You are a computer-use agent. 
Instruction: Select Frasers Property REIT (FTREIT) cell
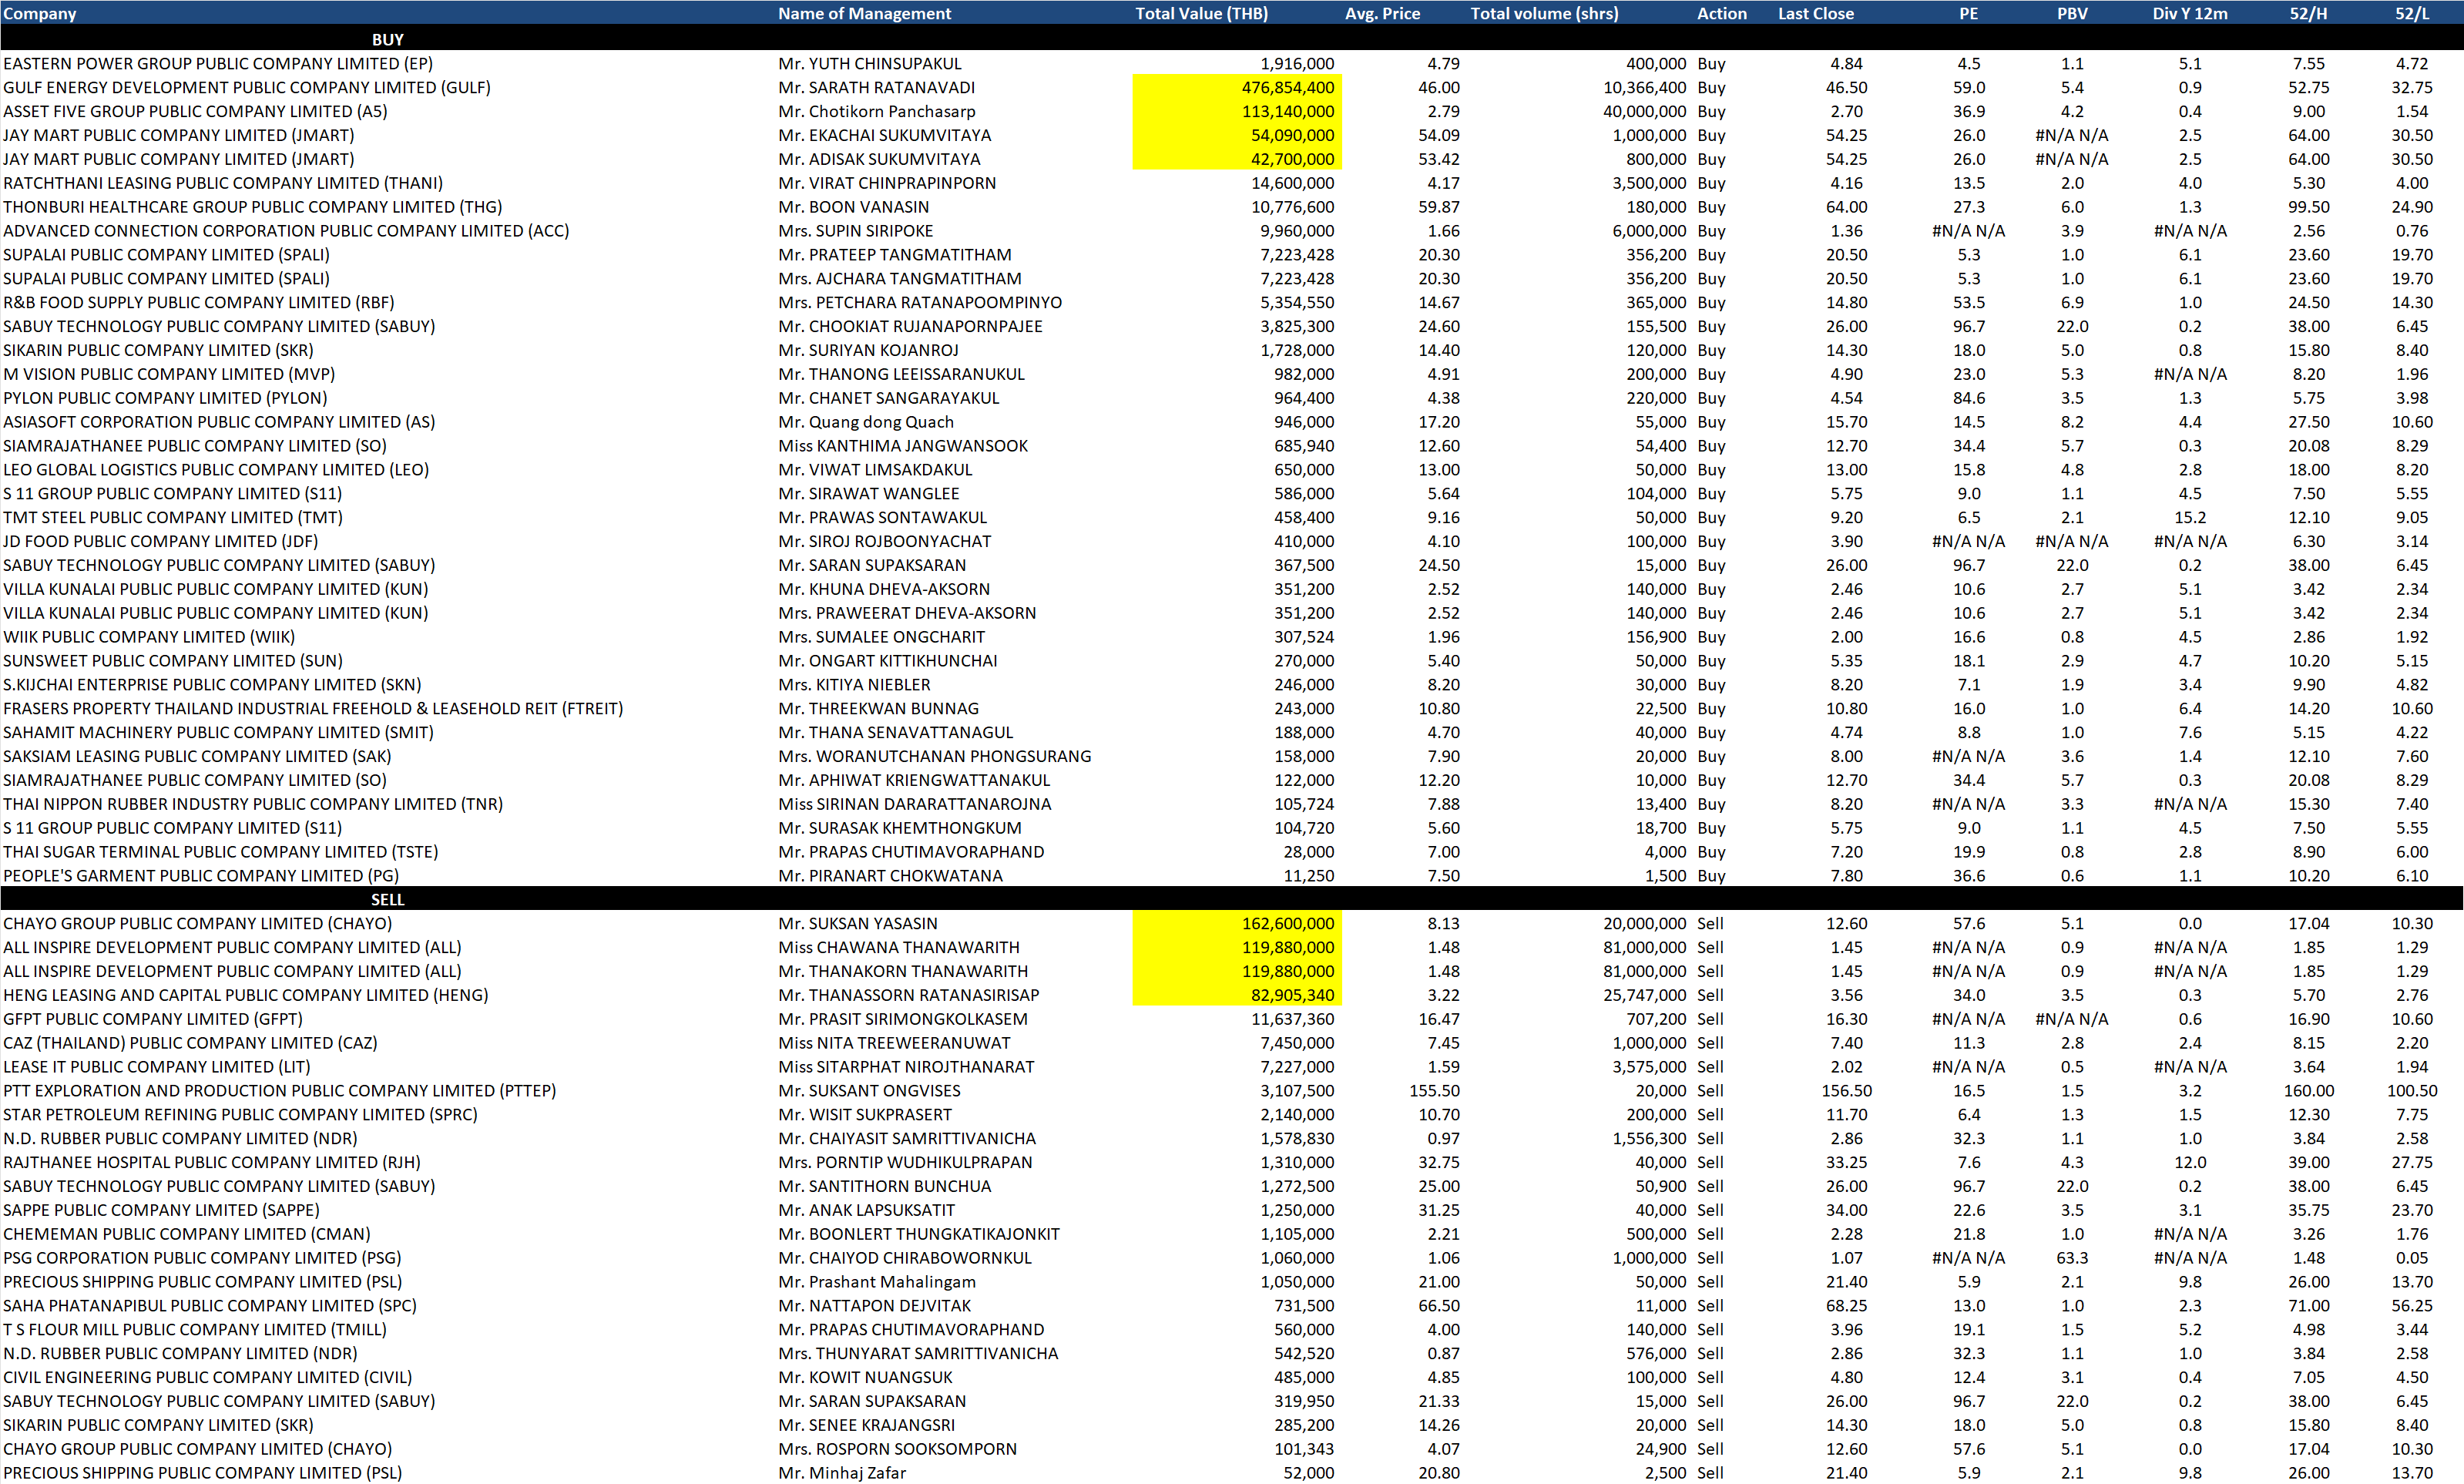[313, 708]
